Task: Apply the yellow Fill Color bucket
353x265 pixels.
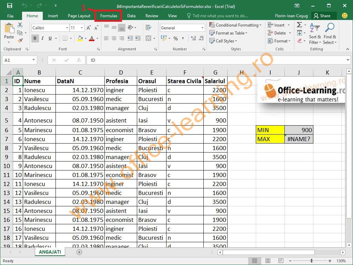Action: [80, 38]
